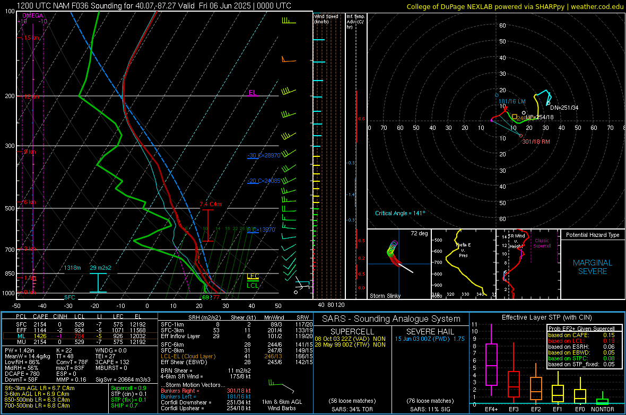This screenshot has height=415, width=626.
Task: Click the magenta EL marker on skew-T
Action: [x=253, y=93]
